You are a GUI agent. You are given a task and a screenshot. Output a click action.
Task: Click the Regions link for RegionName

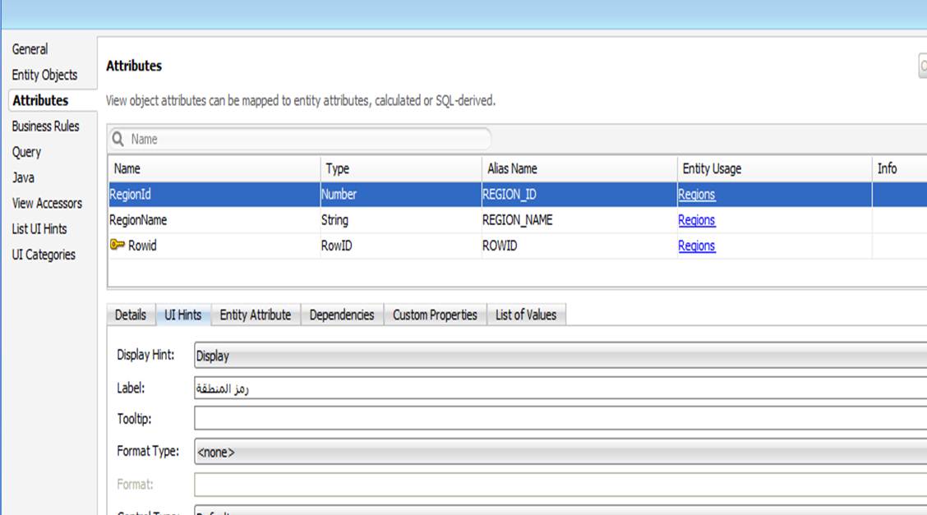click(696, 220)
